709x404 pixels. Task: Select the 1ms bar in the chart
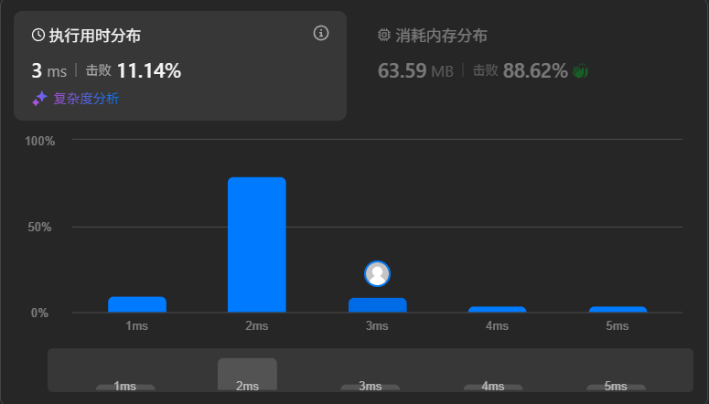[x=137, y=304]
